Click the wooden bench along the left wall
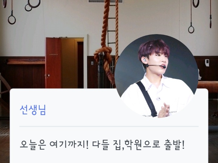This screenshot has width=218, height=163. 26,61
